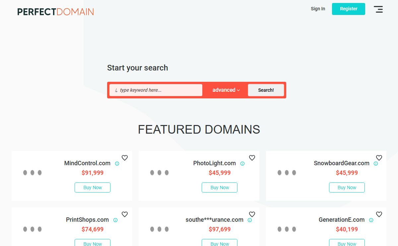Image resolution: width=398 pixels, height=246 pixels.
Task: Click the FEATURED DOMAINS heading
Action: (199, 130)
